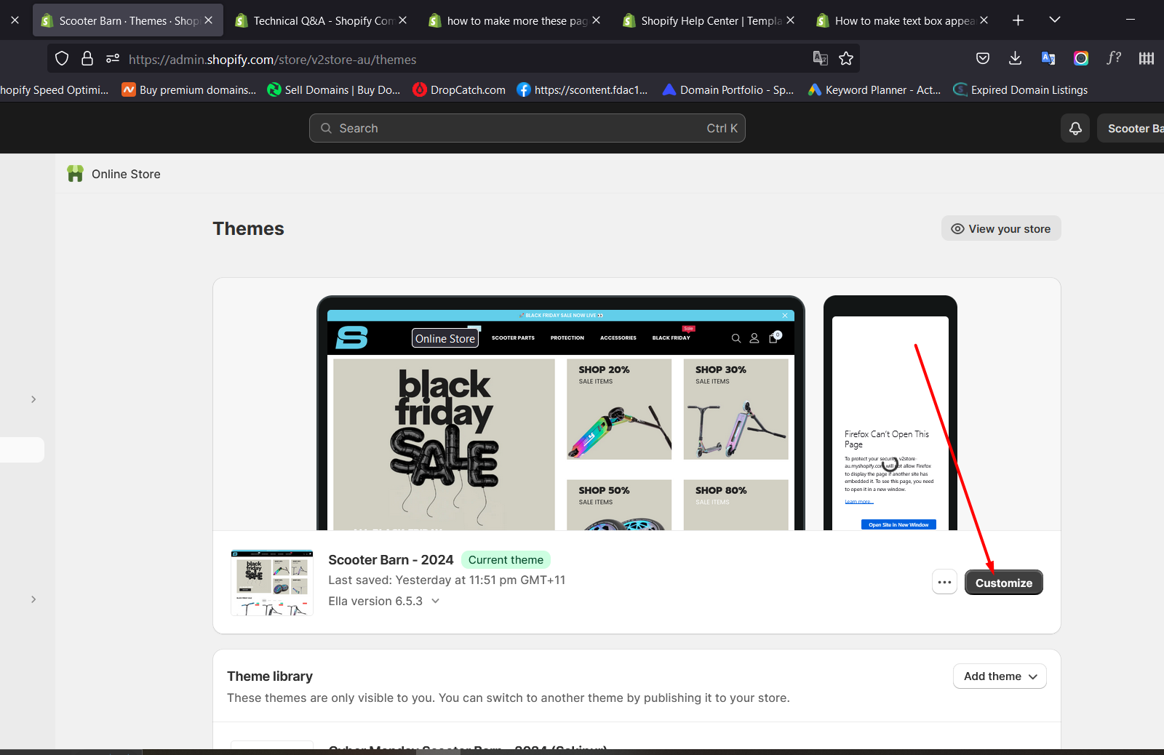Open the DropCatch.com bookmark
1164x755 pixels.
[459, 90]
